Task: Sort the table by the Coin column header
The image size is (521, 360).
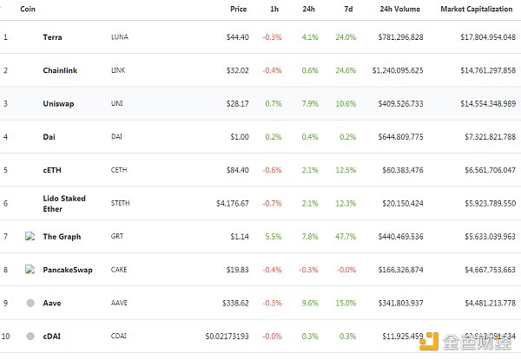Action: [x=27, y=9]
